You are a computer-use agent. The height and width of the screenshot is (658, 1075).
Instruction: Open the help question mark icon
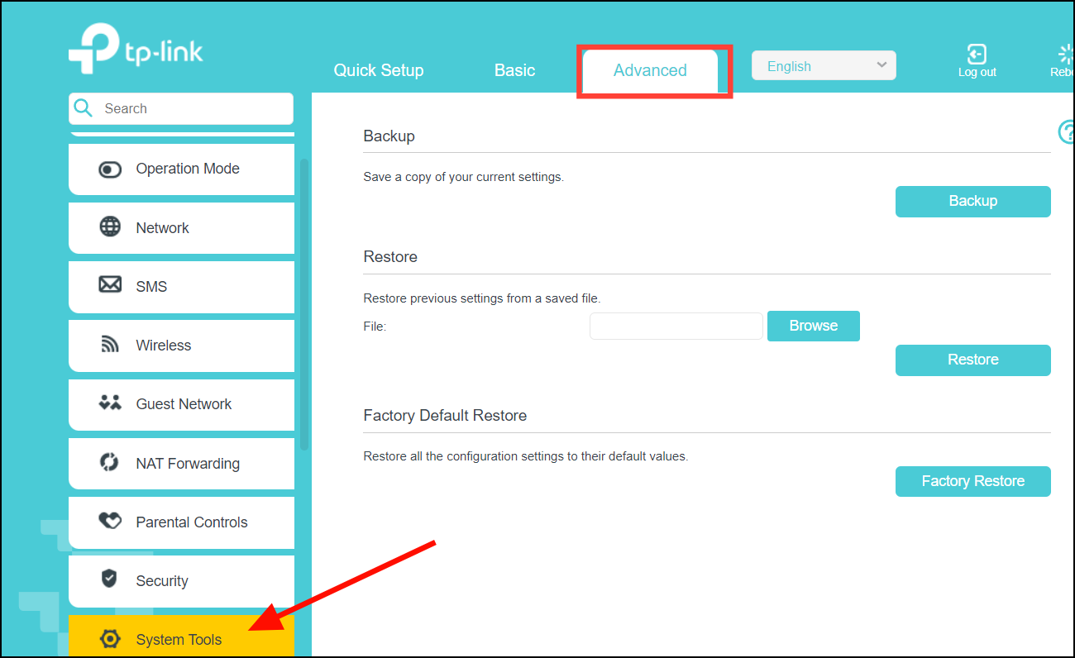(1067, 132)
